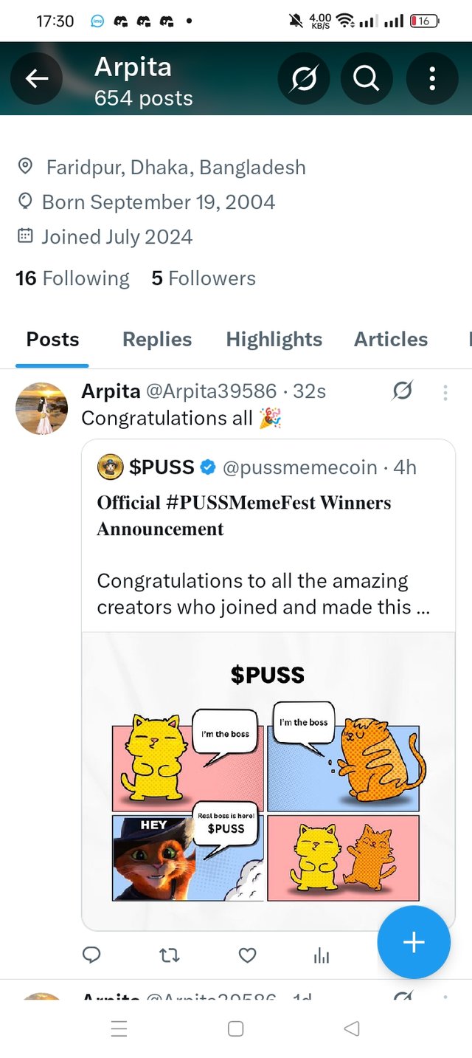Tap the blue compose plus button
472x1058 pixels.
[414, 943]
